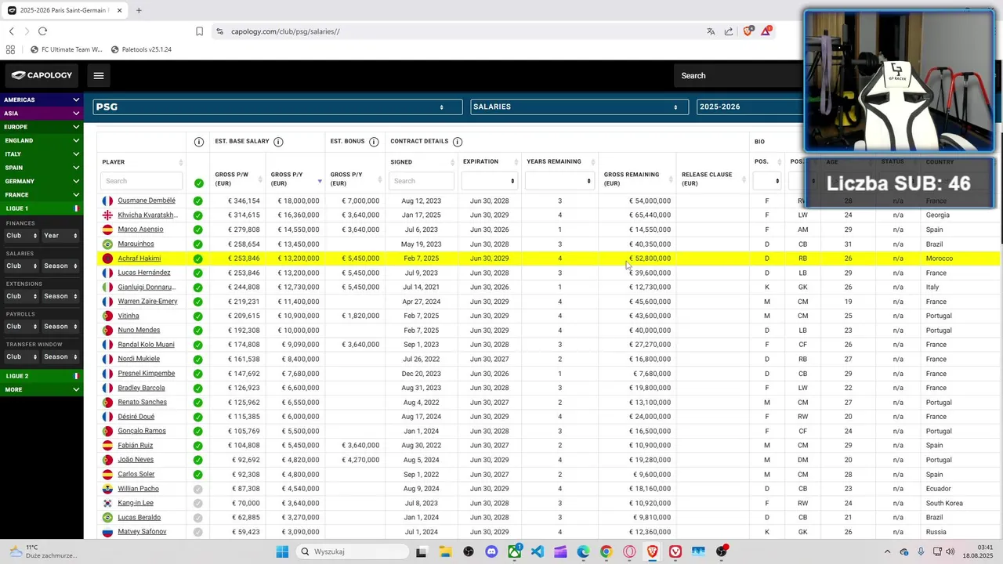Click the share page icon in address bar
This screenshot has height=564, width=1003.
[x=729, y=31]
